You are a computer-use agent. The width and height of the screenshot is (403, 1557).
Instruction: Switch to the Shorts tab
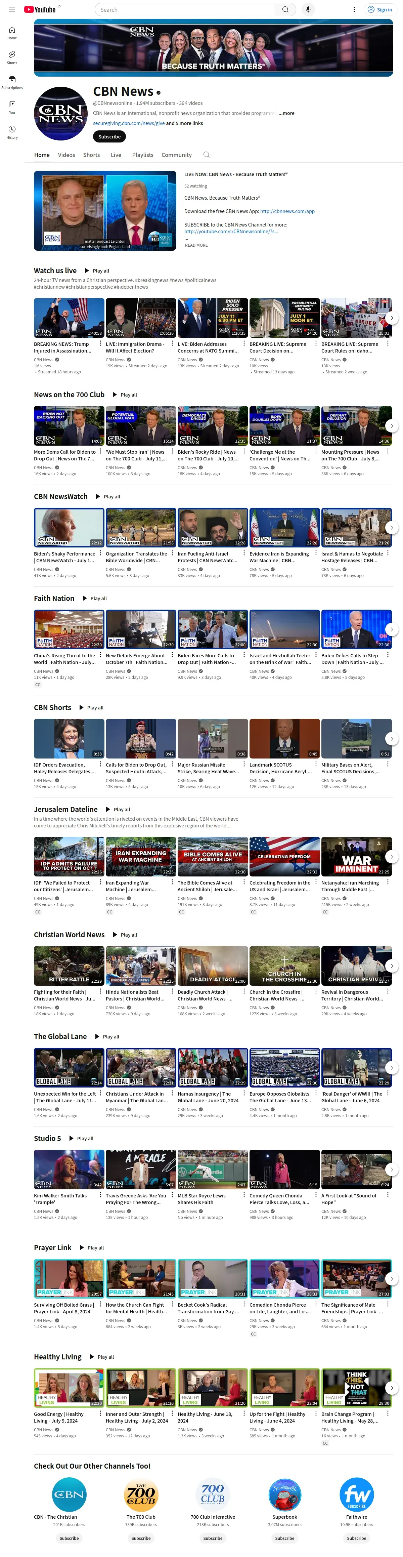click(x=92, y=155)
